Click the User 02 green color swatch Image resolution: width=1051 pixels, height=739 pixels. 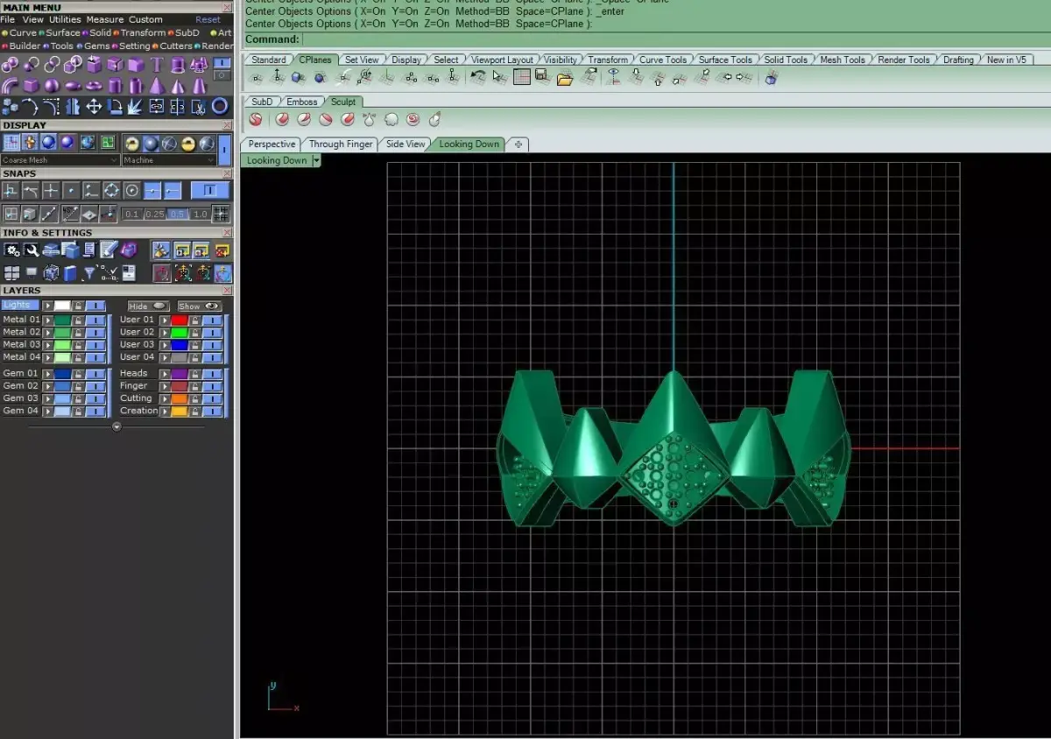180,333
